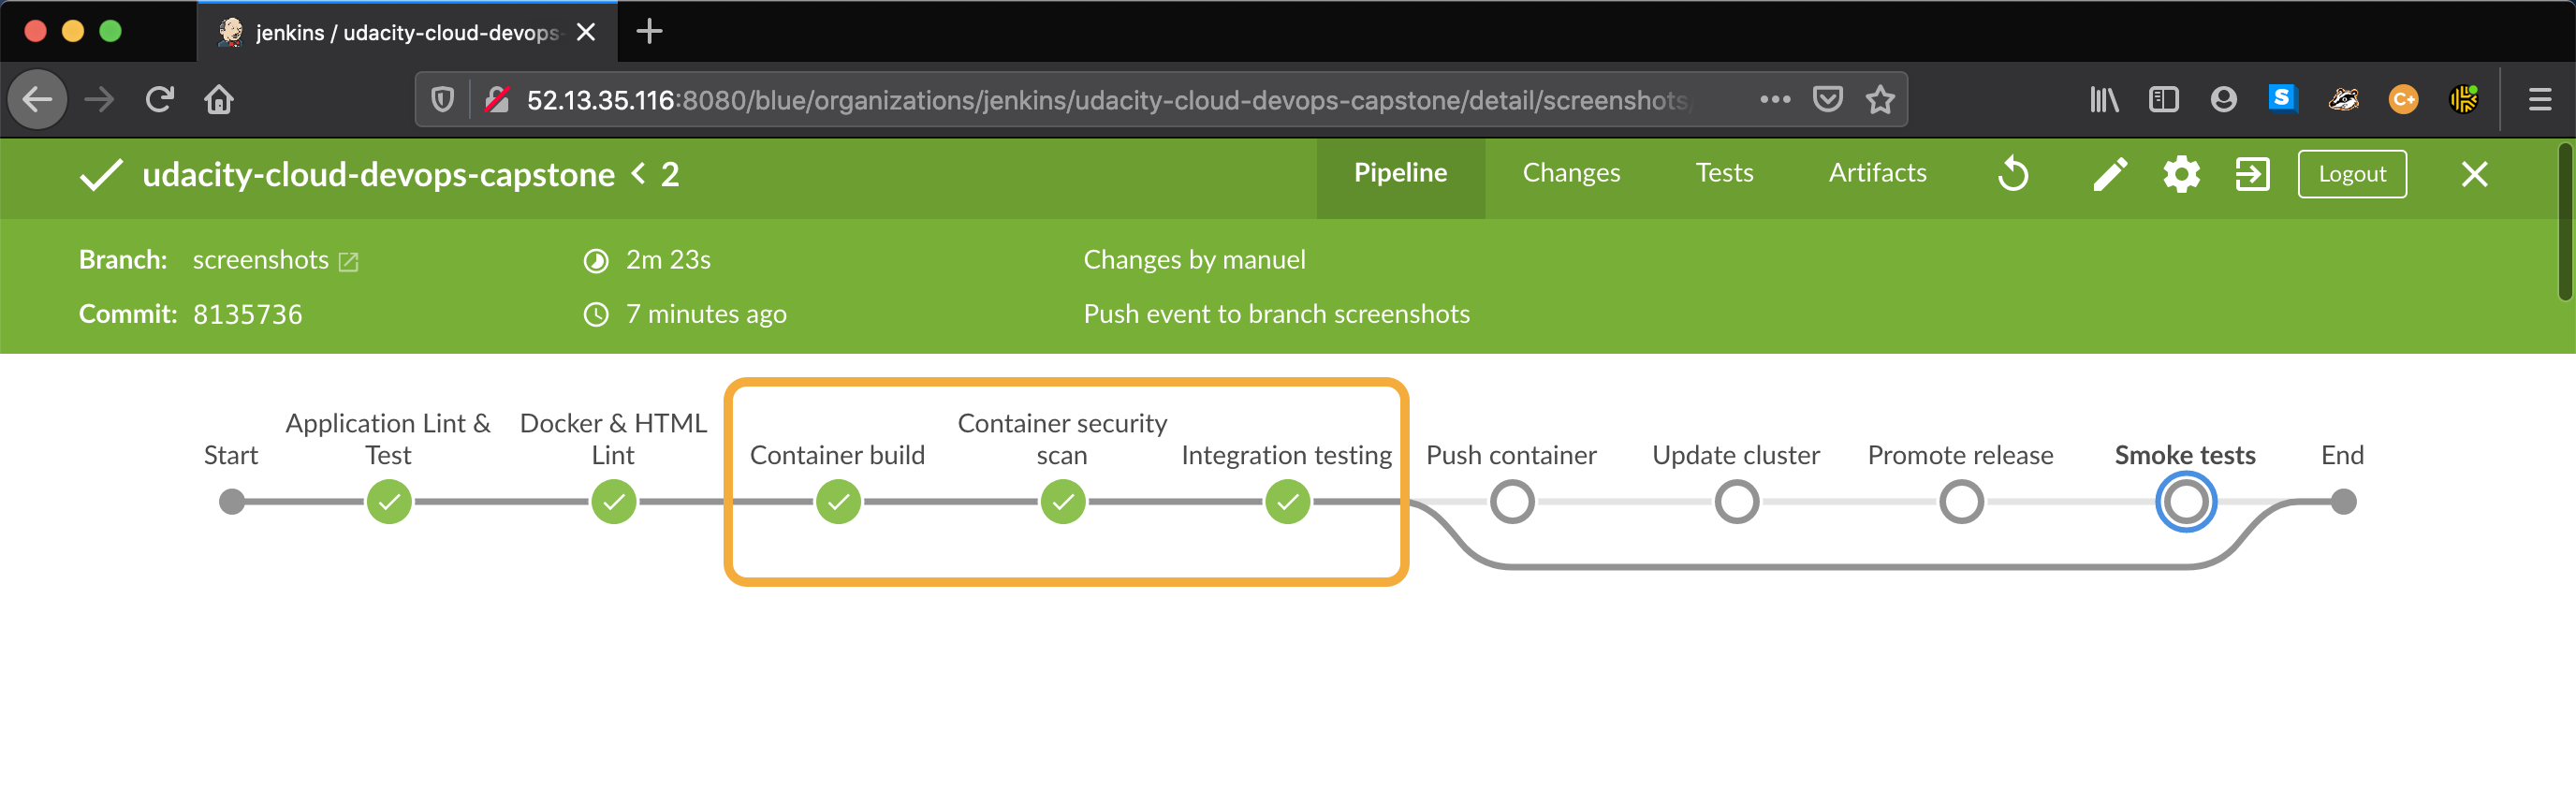Select the Docker & HTML Lint stage node
Viewport: 2576px width, 803px height.
tap(614, 502)
